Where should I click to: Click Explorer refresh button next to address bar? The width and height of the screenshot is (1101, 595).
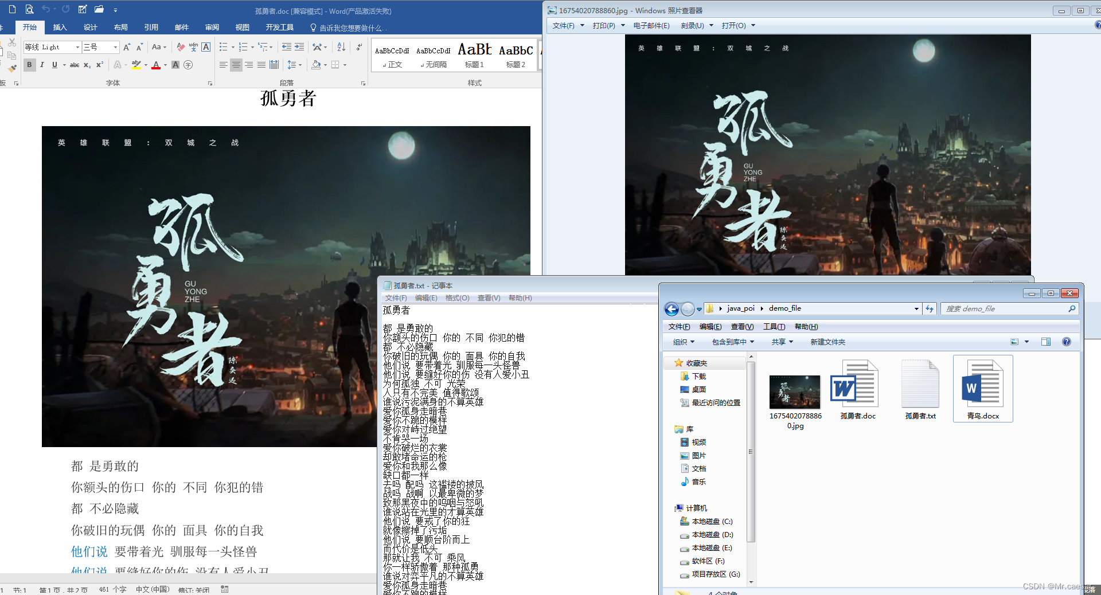(930, 308)
